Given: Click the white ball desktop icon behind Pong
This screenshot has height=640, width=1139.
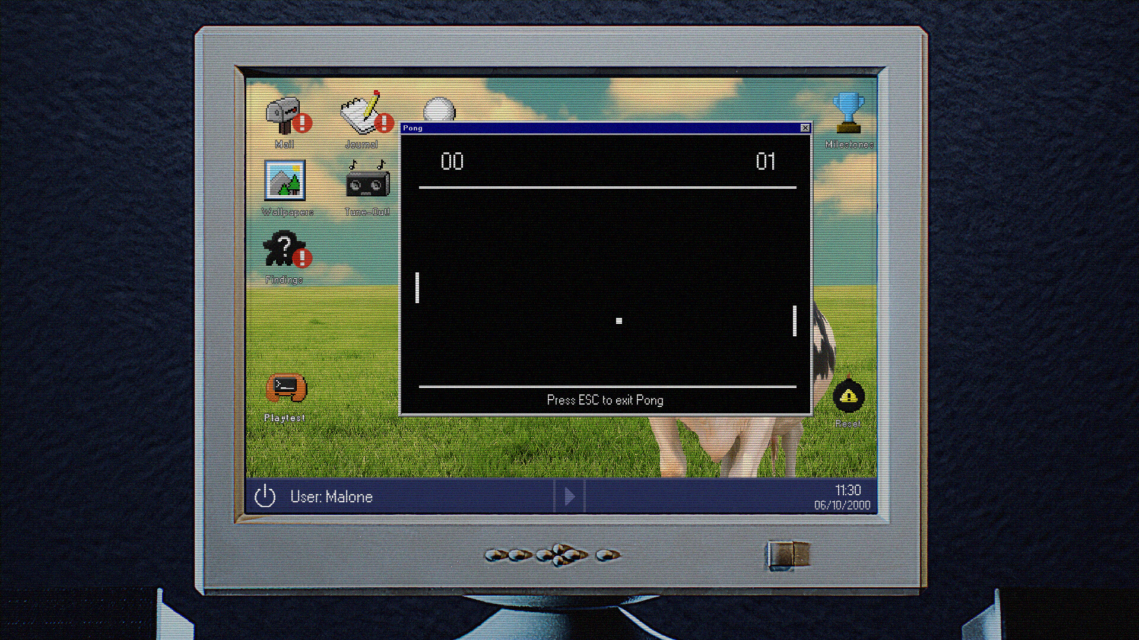Looking at the screenshot, I should (439, 110).
